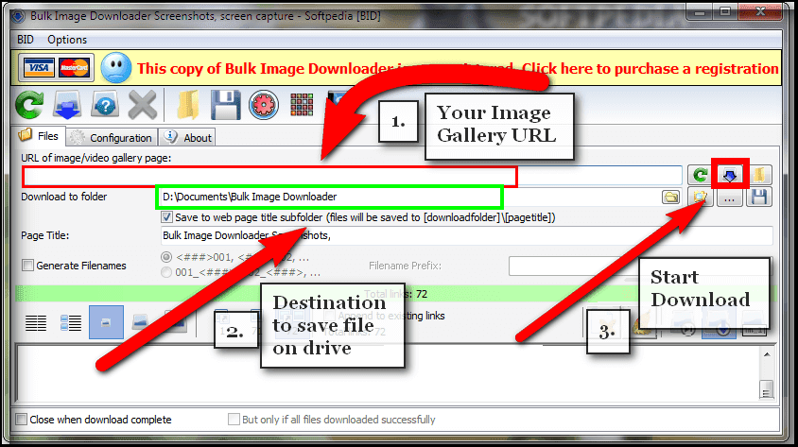Select the 001_<###> filename pattern radio button
The width and height of the screenshot is (798, 447).
166,272
